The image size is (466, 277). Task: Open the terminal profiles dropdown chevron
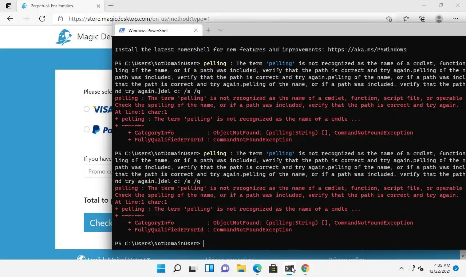pyautogui.click(x=220, y=31)
